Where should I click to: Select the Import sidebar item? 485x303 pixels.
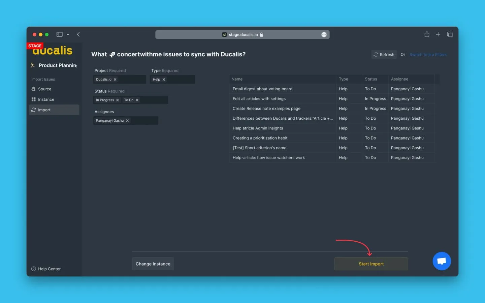point(44,110)
